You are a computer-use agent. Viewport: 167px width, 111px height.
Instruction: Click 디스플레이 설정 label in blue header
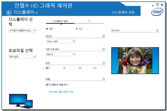(x=123, y=12)
